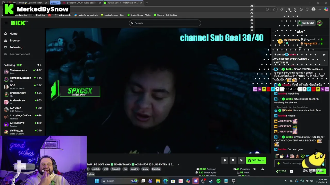Open the profile avatar beside Get KICKs

(320, 23)
